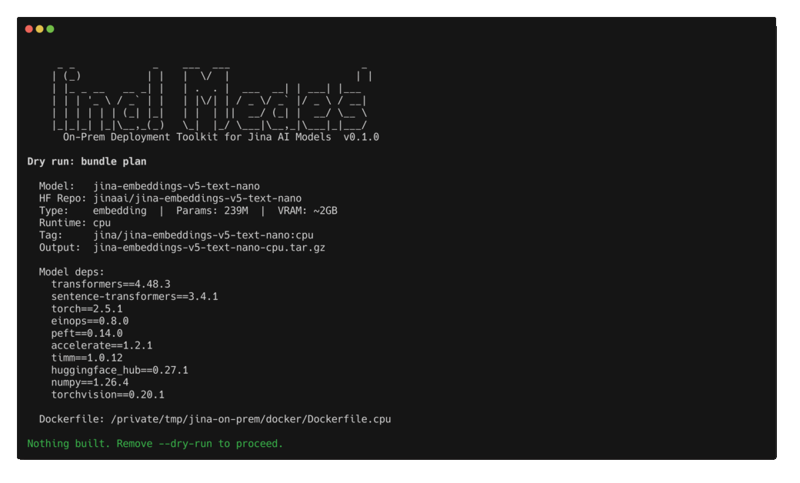Viewport: 800px width, 483px height.
Task: Click the ASCII art Jina Models logo
Action: [212, 98]
